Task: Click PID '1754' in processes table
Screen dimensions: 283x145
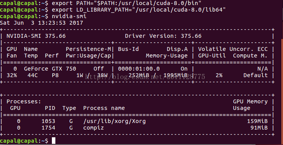Action: pyautogui.click(x=48, y=128)
